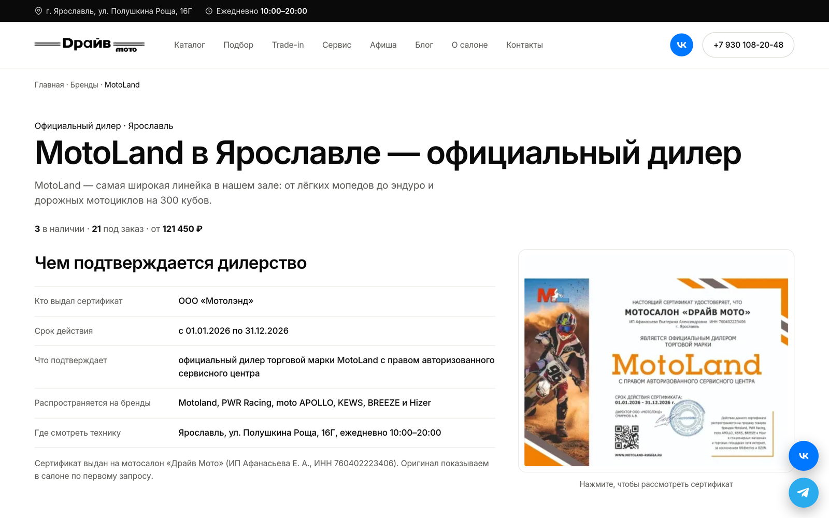Go to Главная breadcrumb
Screen dimensions: 829x518
[x=49, y=85]
